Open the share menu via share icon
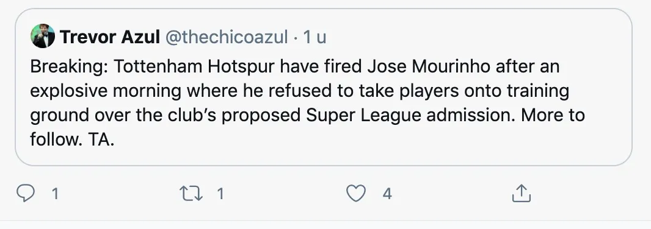The width and height of the screenshot is (651, 229). point(522,194)
